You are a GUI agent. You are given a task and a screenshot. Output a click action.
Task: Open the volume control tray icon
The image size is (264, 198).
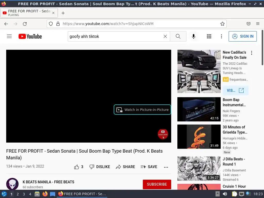tap(225, 194)
